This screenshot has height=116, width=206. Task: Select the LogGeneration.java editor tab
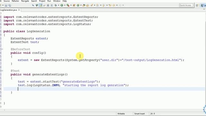[x=9, y=10]
